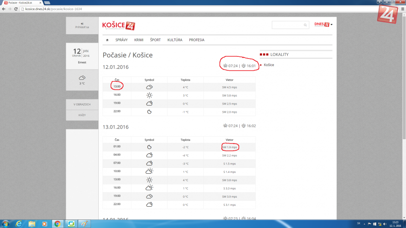Click the Prihlásiť sa login button
Image resolution: width=406 pixels, height=228 pixels.
(82, 26)
